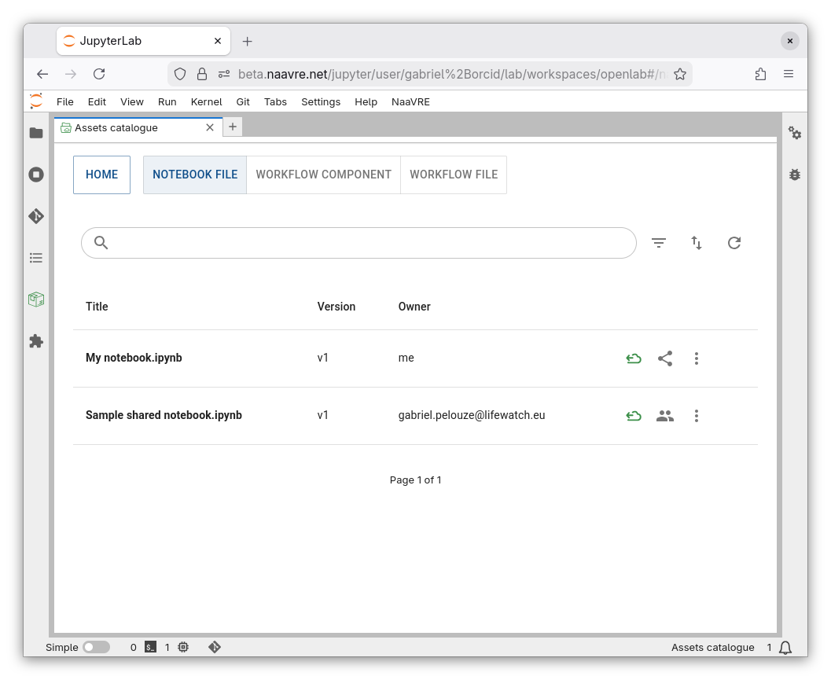Image resolution: width=831 pixels, height=680 pixels.
Task: Open the filter options for the catalogue
Action: pos(659,243)
